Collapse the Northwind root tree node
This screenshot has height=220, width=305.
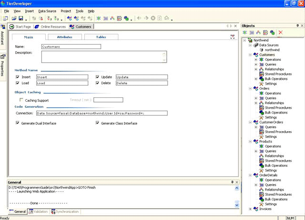[244, 40]
